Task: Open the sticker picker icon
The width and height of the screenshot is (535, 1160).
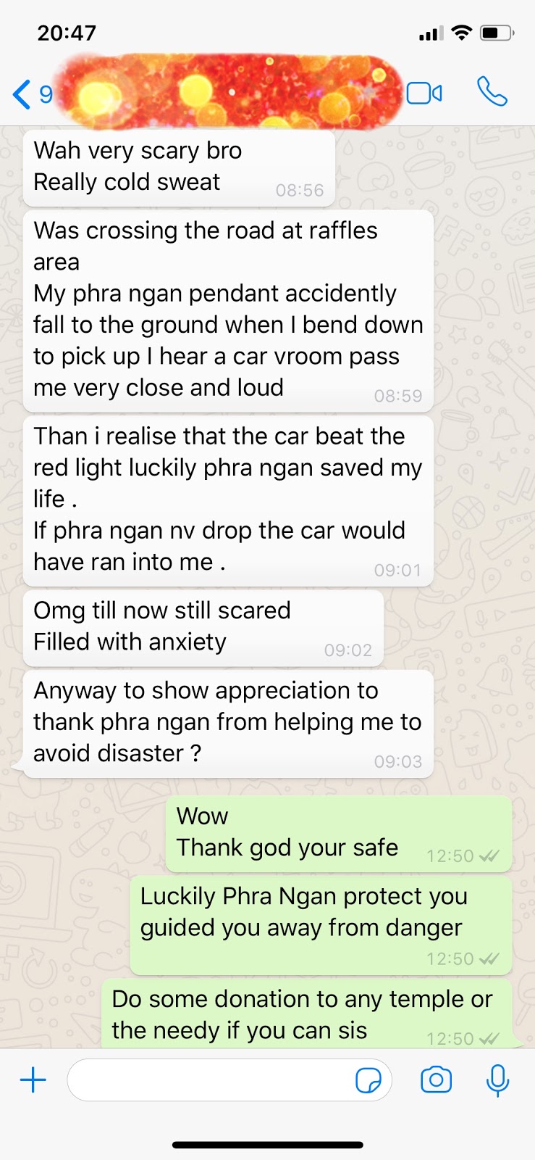Action: click(368, 1081)
